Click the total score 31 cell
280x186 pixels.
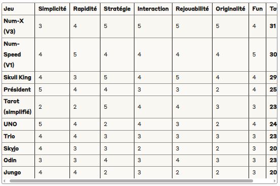click(273, 26)
